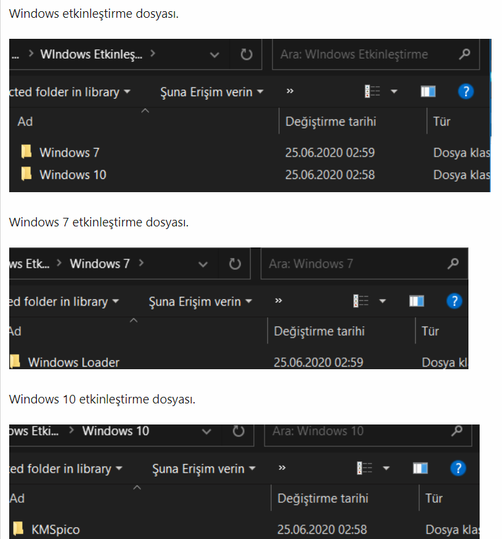This screenshot has height=539, width=502.
Task: Sort by Değiştirme tarihi column in first window
Action: coord(330,122)
